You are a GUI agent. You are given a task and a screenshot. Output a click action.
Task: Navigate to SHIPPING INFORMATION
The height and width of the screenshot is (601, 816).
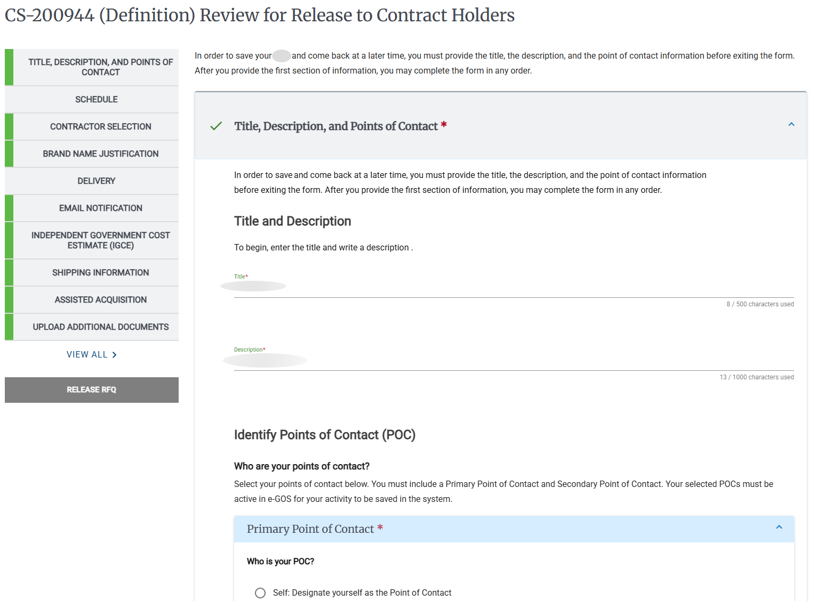tap(101, 272)
